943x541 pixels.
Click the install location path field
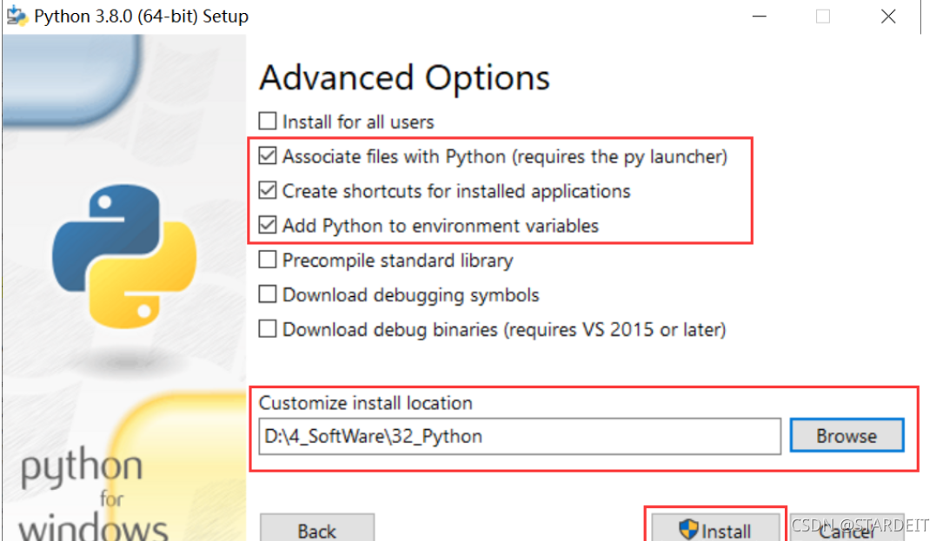[520, 437]
